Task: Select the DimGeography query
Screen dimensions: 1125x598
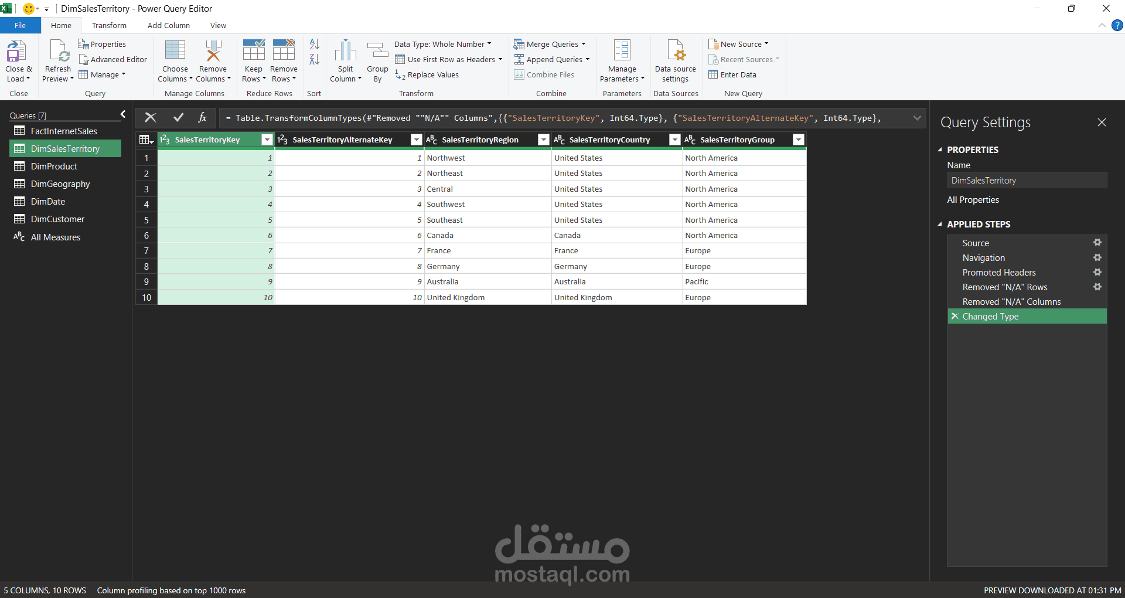Action: pos(66,184)
